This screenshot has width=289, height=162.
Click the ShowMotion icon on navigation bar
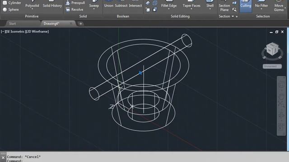click(x=281, y=127)
